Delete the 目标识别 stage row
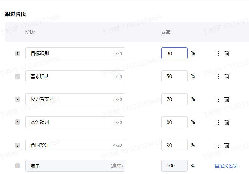Viewport: 249px width, 174px height. [227, 53]
